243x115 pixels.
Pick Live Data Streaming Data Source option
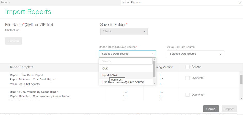click(x=123, y=82)
